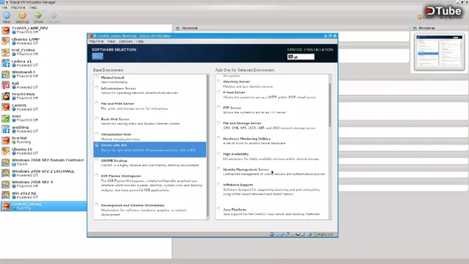The width and height of the screenshot is (469, 264).
Task: Select the Red Hat machine icon
Action: (x=6, y=140)
